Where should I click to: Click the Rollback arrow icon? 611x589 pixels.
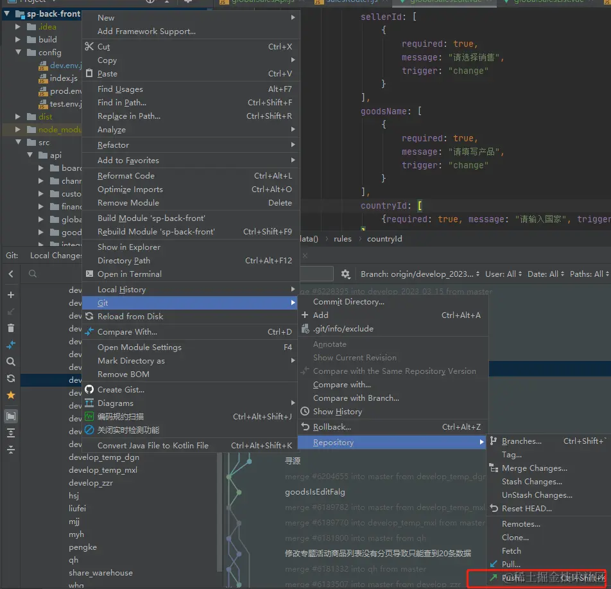tap(305, 426)
